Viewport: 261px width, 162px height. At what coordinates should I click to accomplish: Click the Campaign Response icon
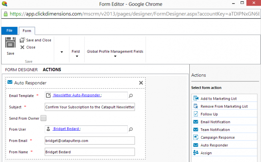tap(196, 137)
